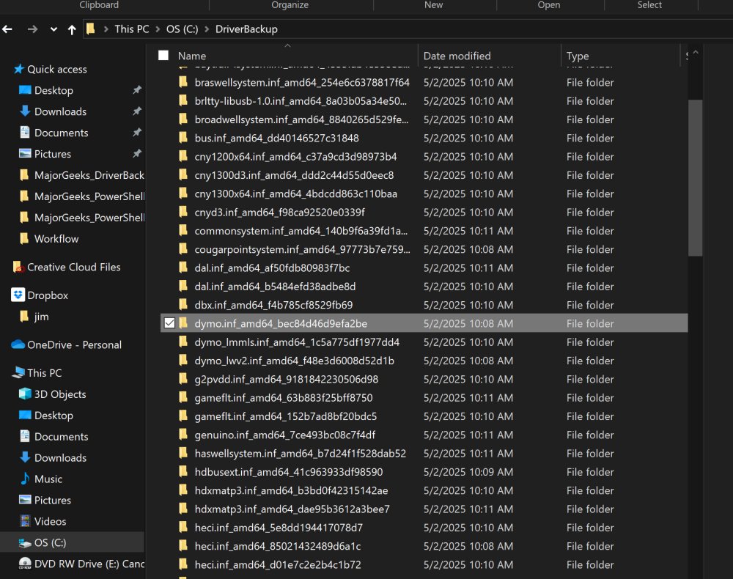Open the OneDrive - Personal cloud icon
This screenshot has height=579, width=733.
[19, 344]
